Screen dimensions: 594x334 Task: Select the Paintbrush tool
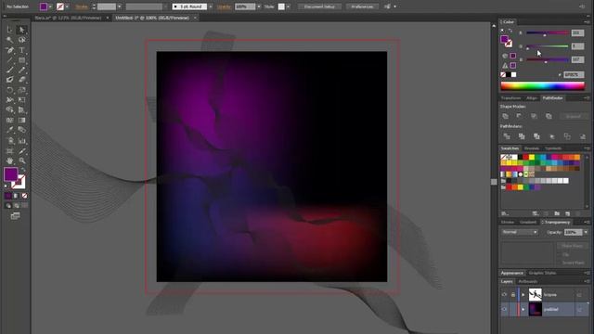coord(10,70)
